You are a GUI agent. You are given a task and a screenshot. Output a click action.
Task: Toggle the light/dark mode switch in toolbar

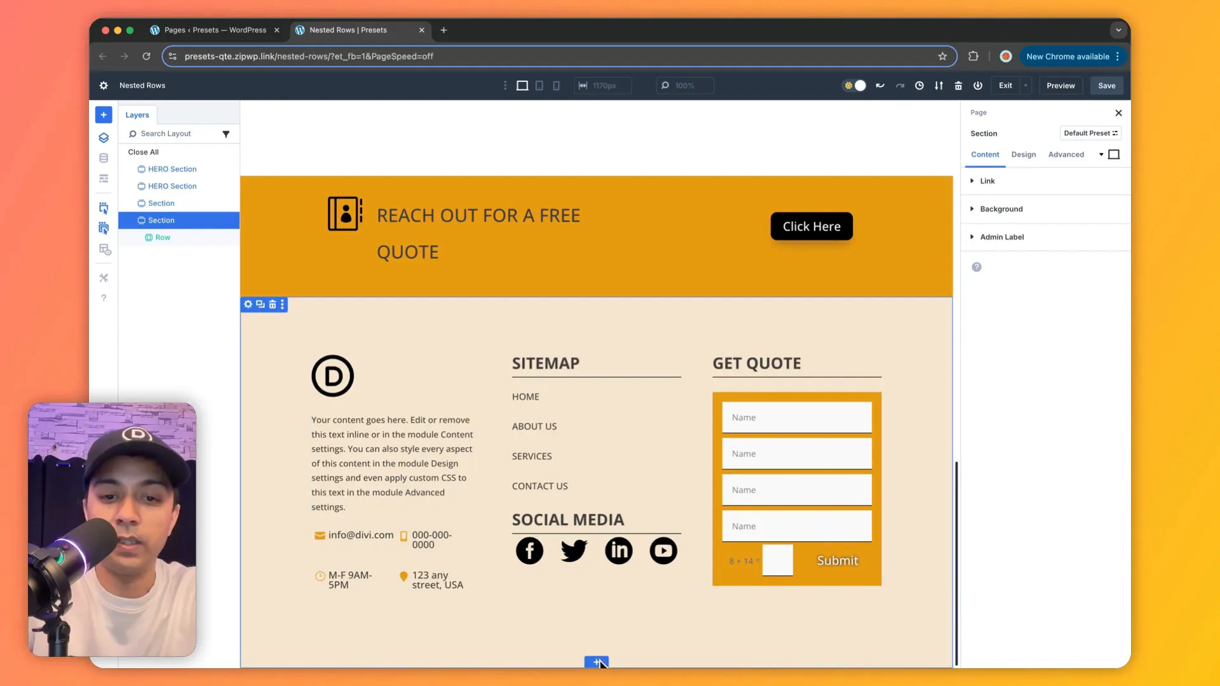pyautogui.click(x=854, y=85)
